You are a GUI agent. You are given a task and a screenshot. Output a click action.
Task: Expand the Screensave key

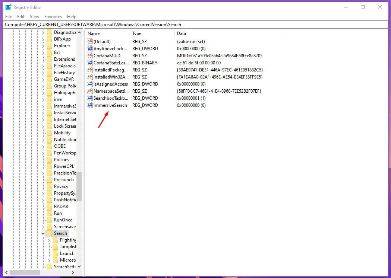(x=43, y=227)
